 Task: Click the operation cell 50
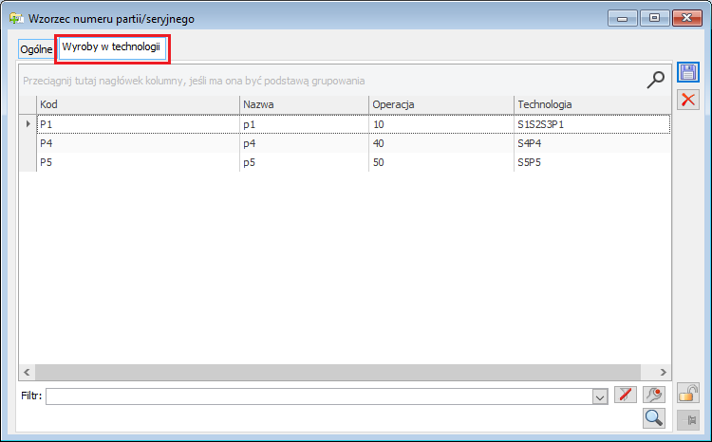[x=440, y=162]
